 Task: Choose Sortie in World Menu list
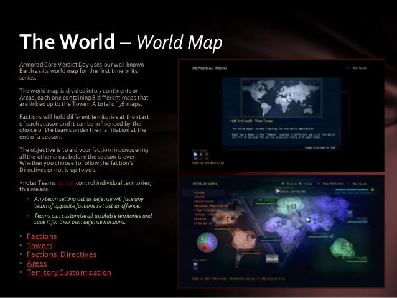[x=199, y=197]
